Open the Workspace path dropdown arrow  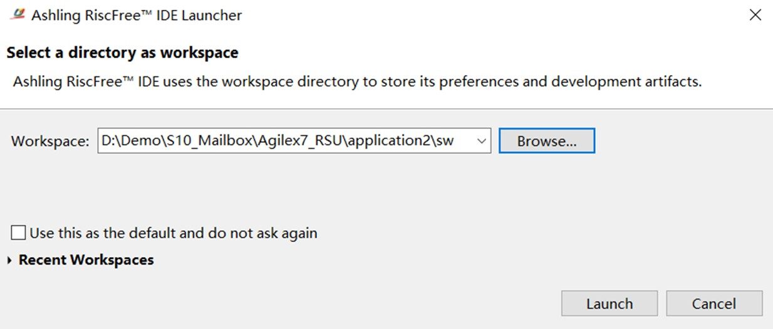(481, 141)
